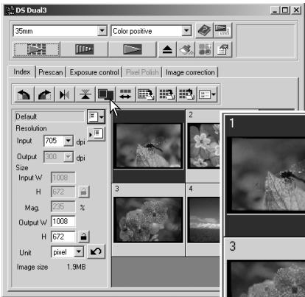Flip the image vertically
Screen dimensions: 305x297
(85, 94)
